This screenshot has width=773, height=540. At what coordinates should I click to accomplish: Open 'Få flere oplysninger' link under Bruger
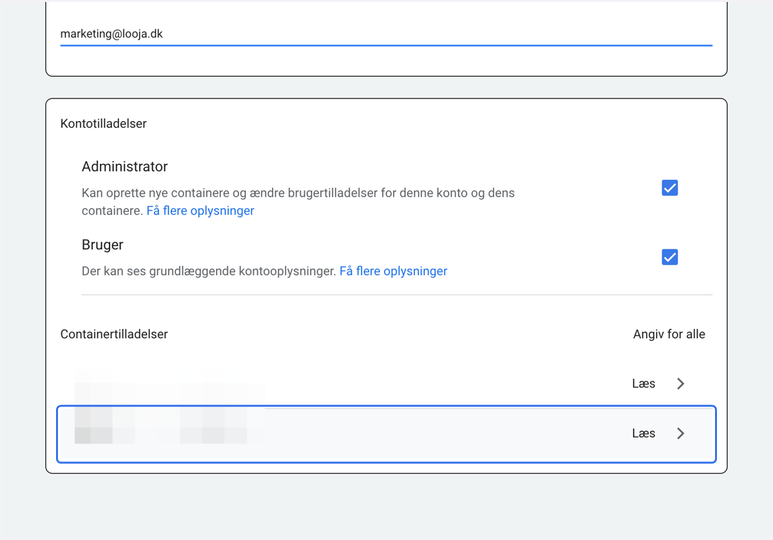394,271
